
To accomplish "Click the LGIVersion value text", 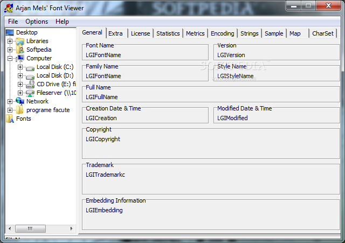I will click(231, 55).
